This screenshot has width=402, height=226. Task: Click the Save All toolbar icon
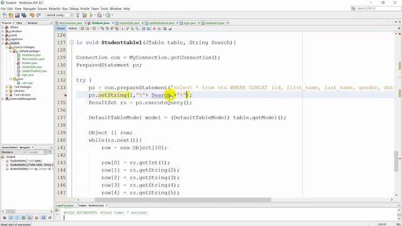24,15
